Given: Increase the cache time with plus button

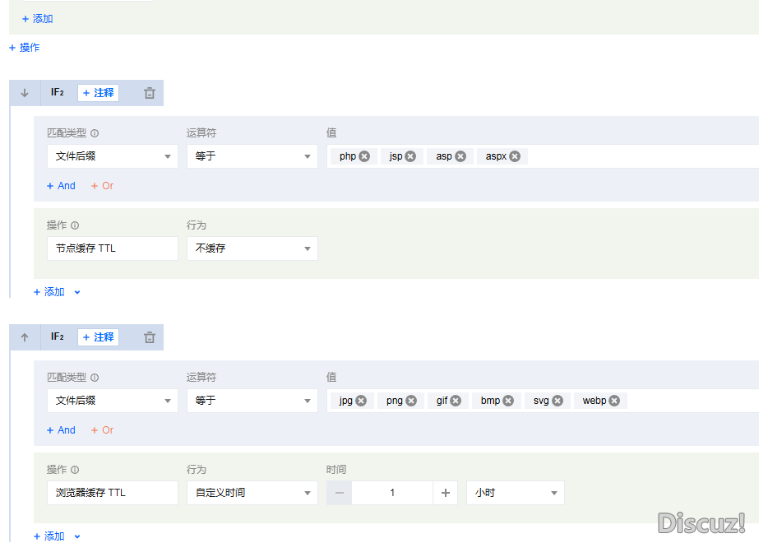Looking at the screenshot, I should pos(446,493).
